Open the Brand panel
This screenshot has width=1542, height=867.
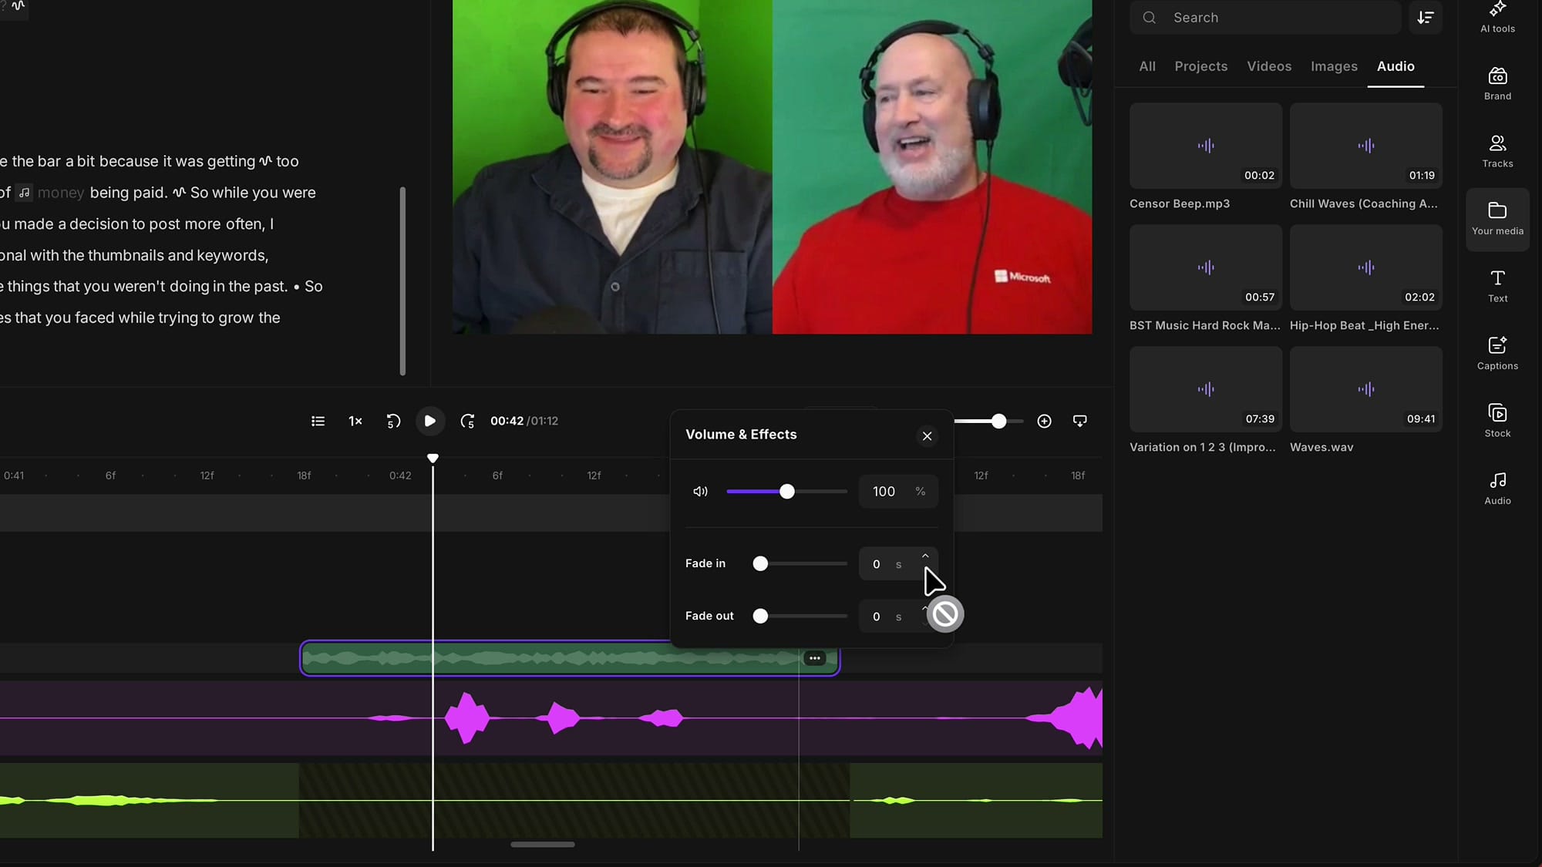(1497, 84)
